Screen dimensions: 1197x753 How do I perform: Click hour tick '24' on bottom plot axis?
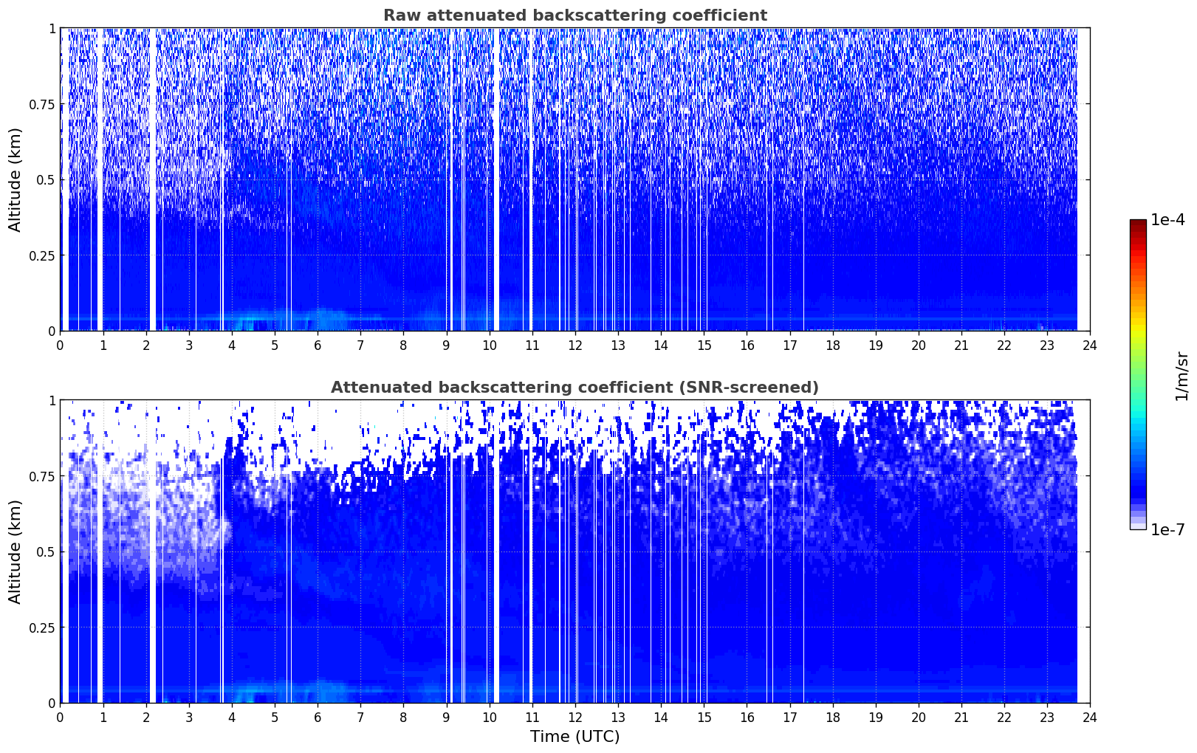tap(1089, 717)
